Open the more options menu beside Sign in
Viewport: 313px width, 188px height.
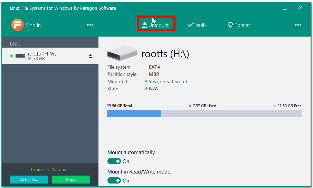[x=90, y=25]
